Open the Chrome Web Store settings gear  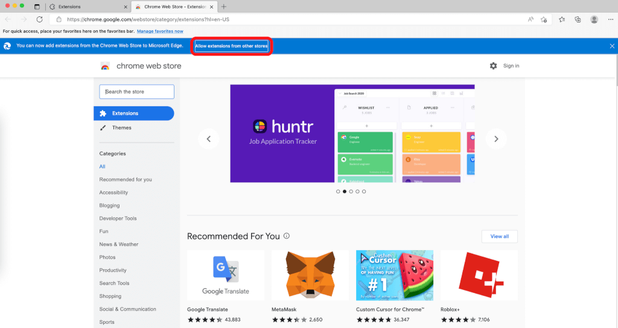pos(493,66)
